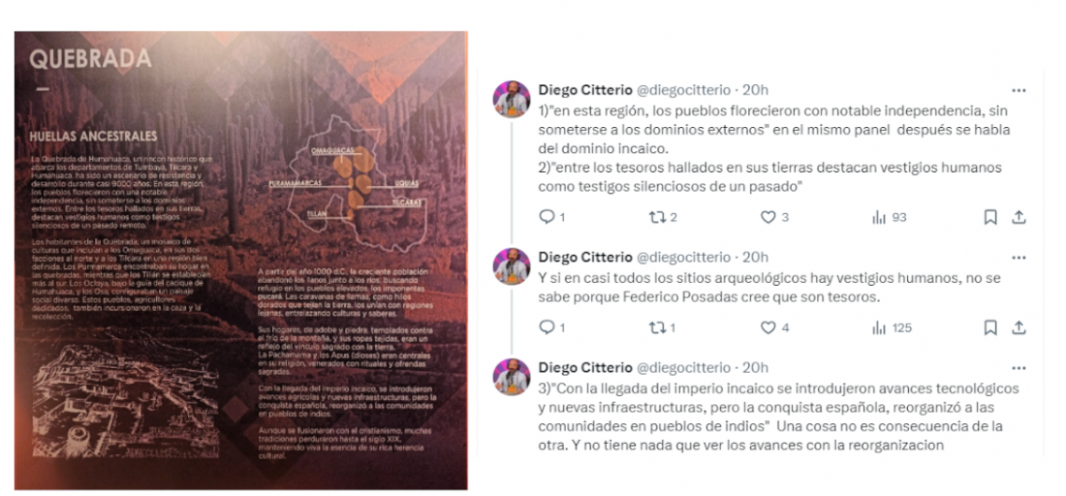Open Diego Citterio's name on first tweet
This screenshot has width=1066, height=496.
click(584, 90)
